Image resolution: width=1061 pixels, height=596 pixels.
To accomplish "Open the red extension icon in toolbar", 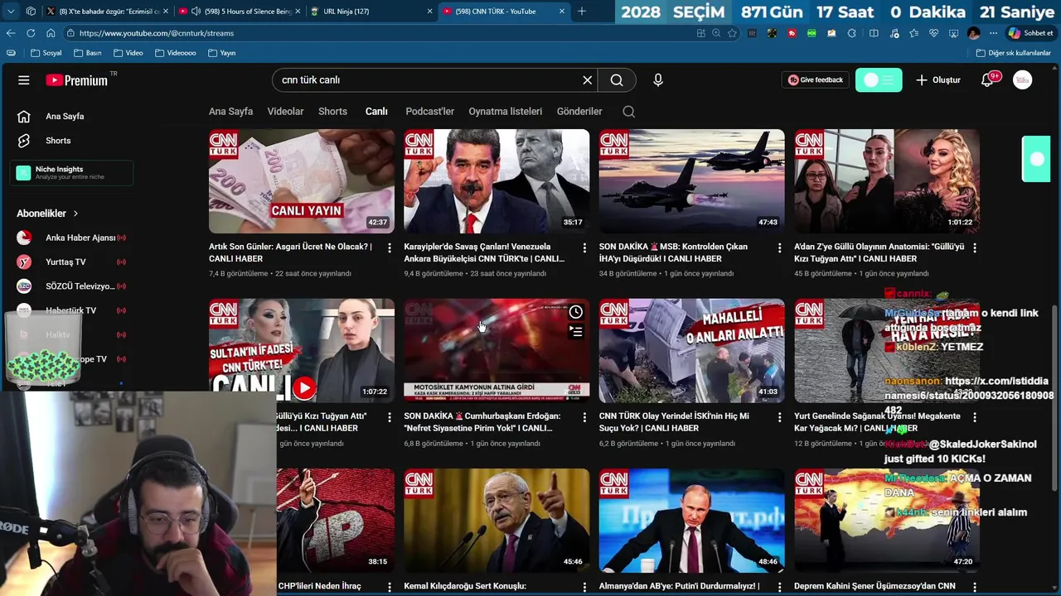I will [x=792, y=33].
